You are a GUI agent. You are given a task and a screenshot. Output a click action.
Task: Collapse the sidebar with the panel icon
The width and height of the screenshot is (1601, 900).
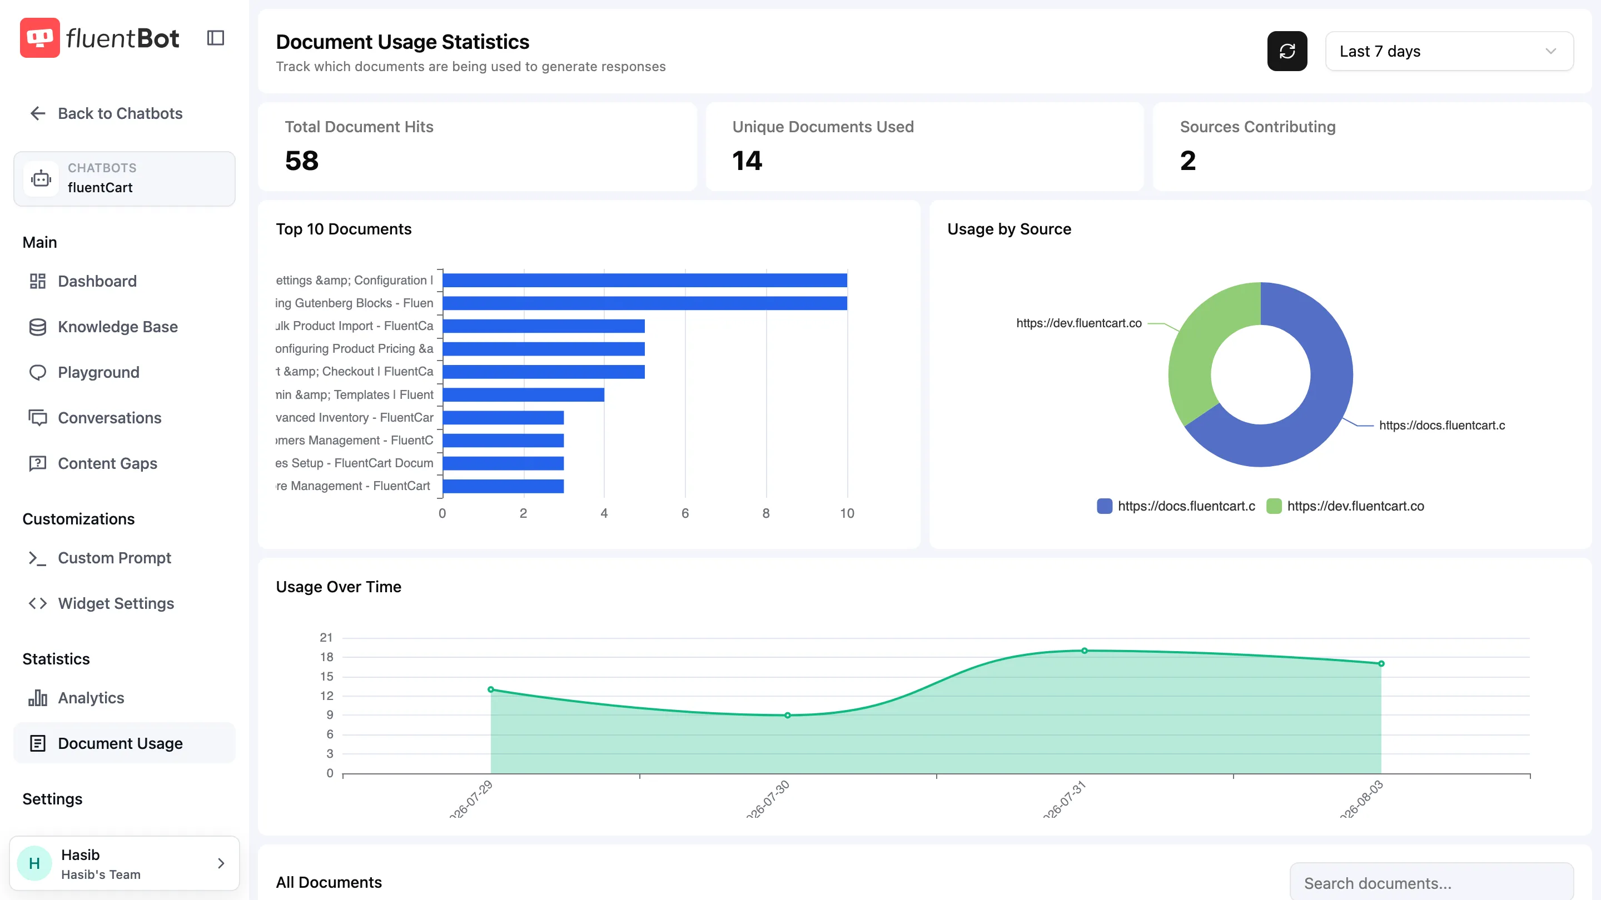click(216, 38)
